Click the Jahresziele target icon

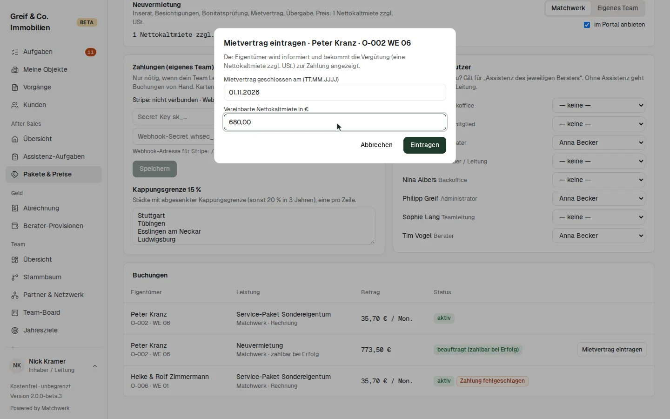[15, 331]
